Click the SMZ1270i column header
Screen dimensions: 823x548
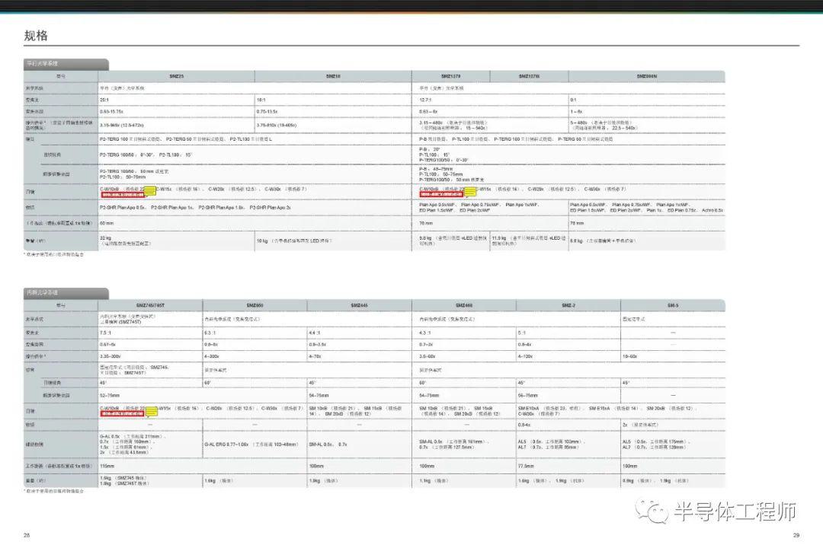click(529, 77)
